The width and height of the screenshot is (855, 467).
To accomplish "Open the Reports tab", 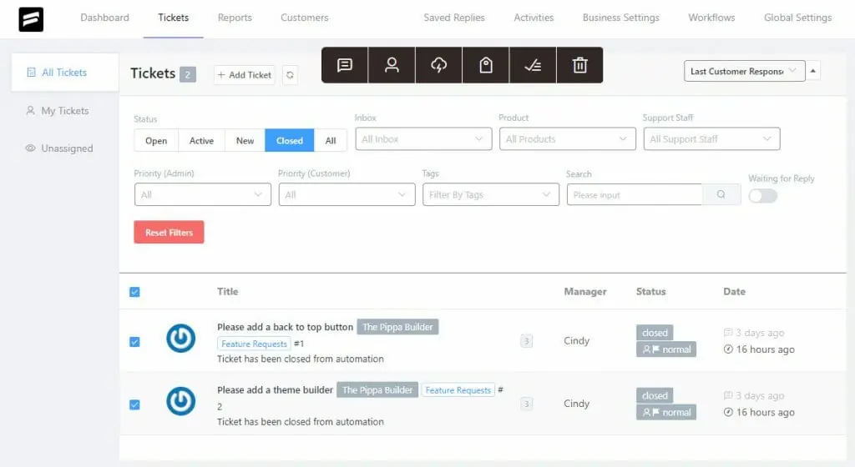I will point(235,18).
